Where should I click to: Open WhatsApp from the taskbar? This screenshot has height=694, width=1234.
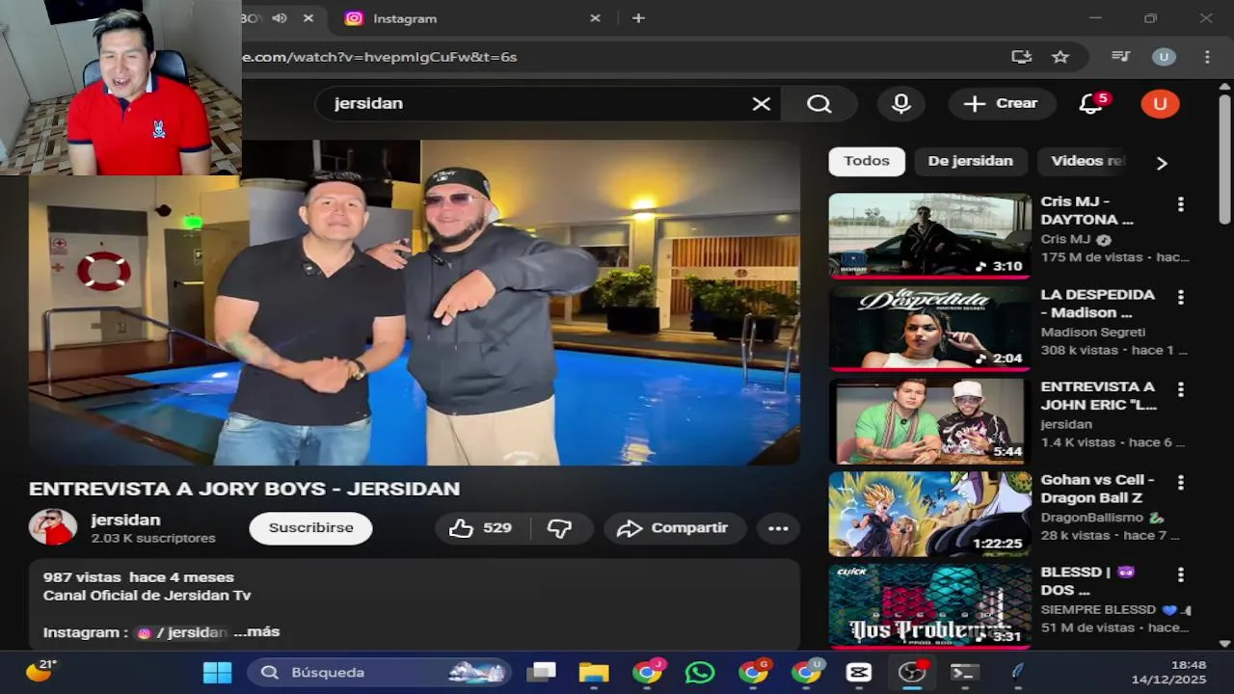coord(700,673)
